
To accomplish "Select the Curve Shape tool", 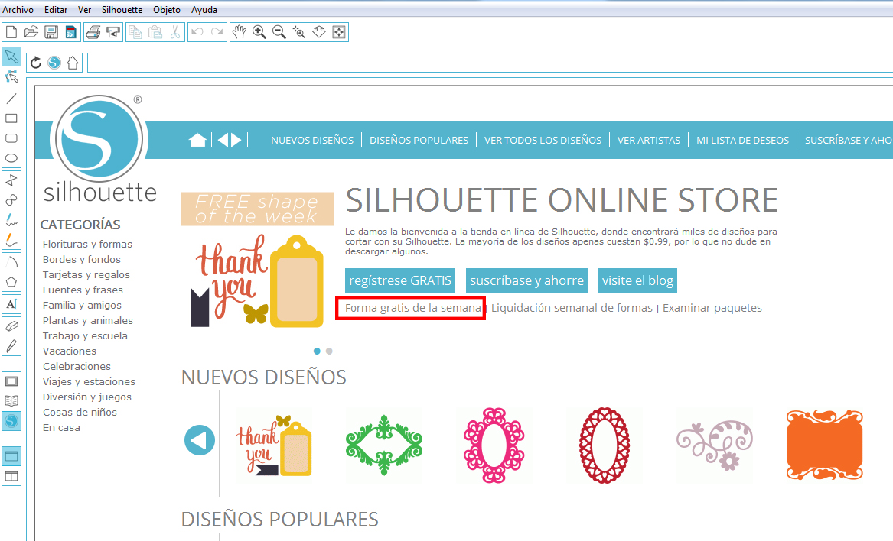I will 11,200.
